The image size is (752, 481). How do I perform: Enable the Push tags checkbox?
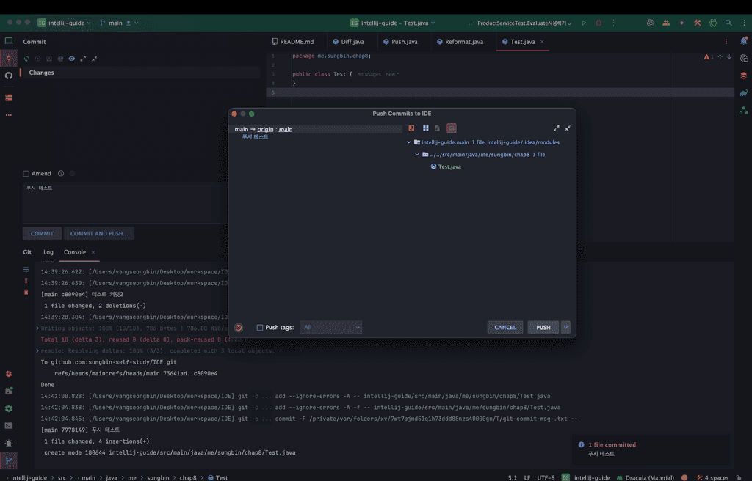(x=260, y=328)
